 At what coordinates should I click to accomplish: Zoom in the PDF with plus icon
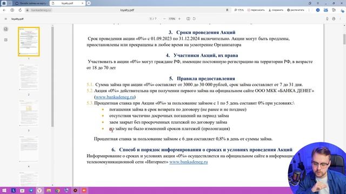tap(179, 19)
